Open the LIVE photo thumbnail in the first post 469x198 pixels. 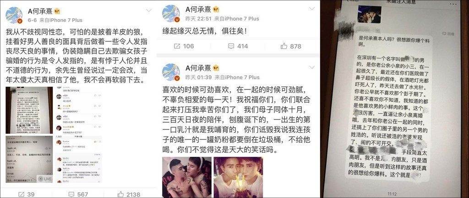click(x=29, y=159)
